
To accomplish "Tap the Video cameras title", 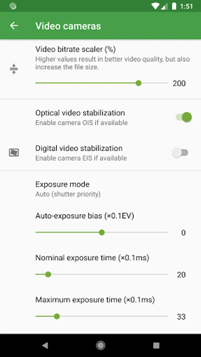I will click(68, 26).
